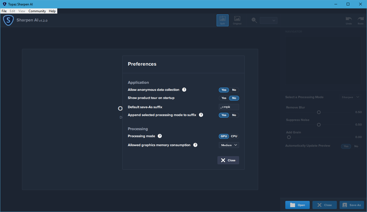Set anonymous data collection to No
The width and height of the screenshot is (367, 212).
click(x=234, y=90)
